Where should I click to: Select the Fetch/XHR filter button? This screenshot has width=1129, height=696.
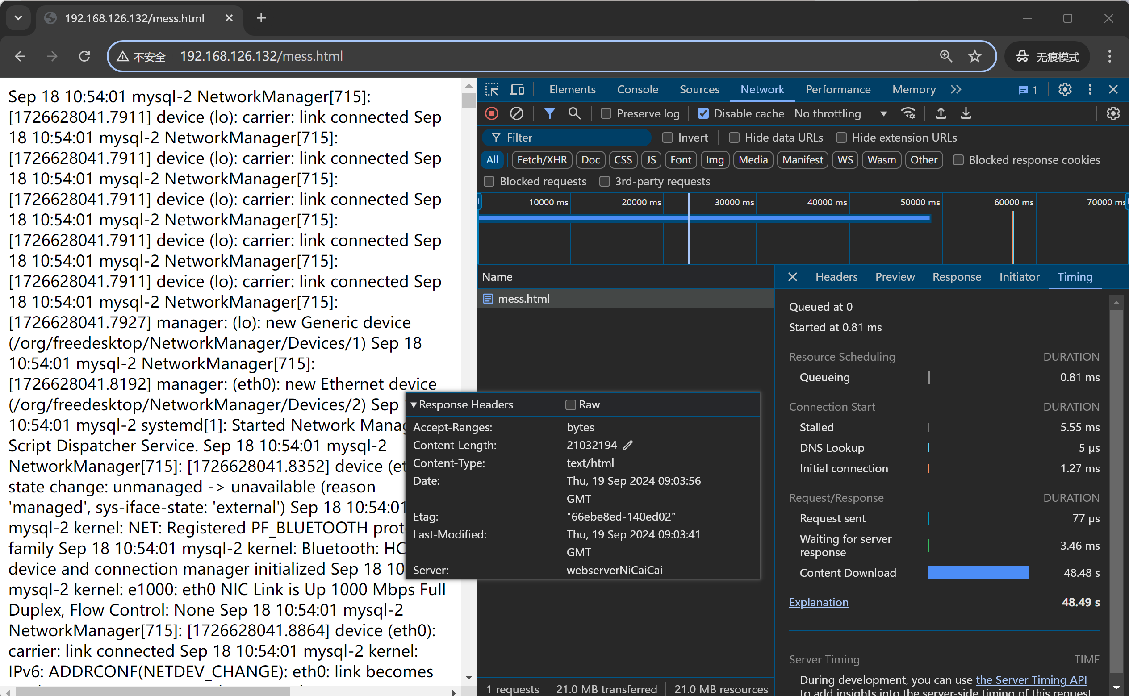pos(540,160)
